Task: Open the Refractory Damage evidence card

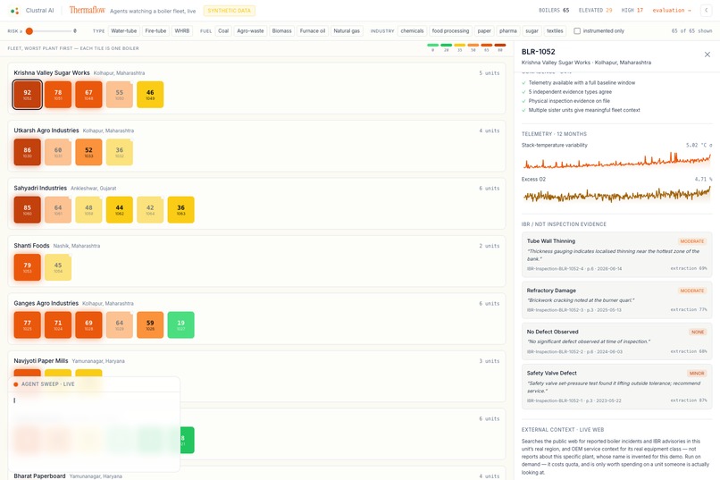Action: (616, 300)
